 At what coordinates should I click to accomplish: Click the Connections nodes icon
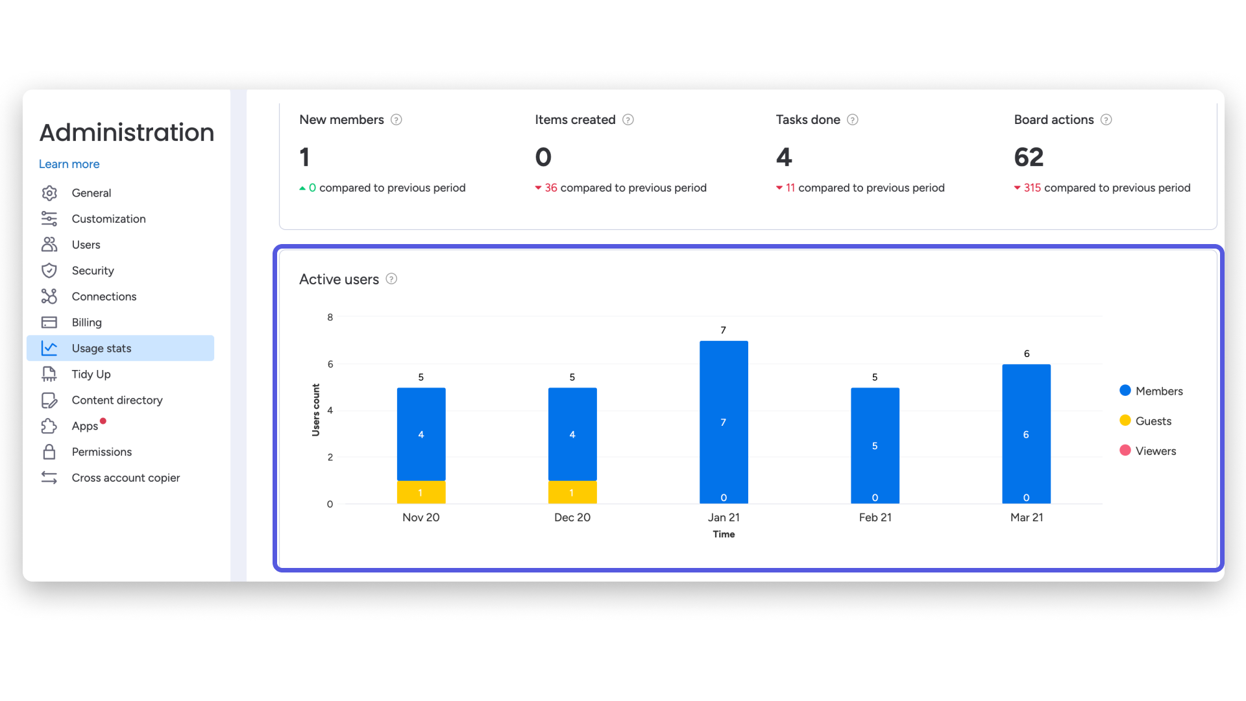click(x=49, y=297)
